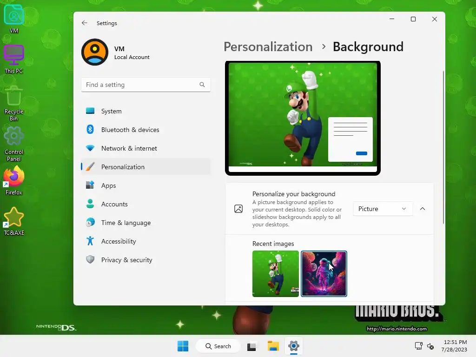Click the Privacy shield icon in sidebar
Viewport: 476px width, 357px height.
click(x=90, y=259)
